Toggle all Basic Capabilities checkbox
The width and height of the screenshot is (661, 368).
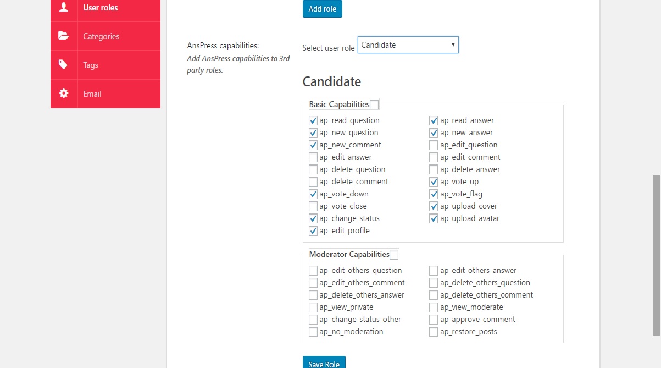pyautogui.click(x=374, y=105)
